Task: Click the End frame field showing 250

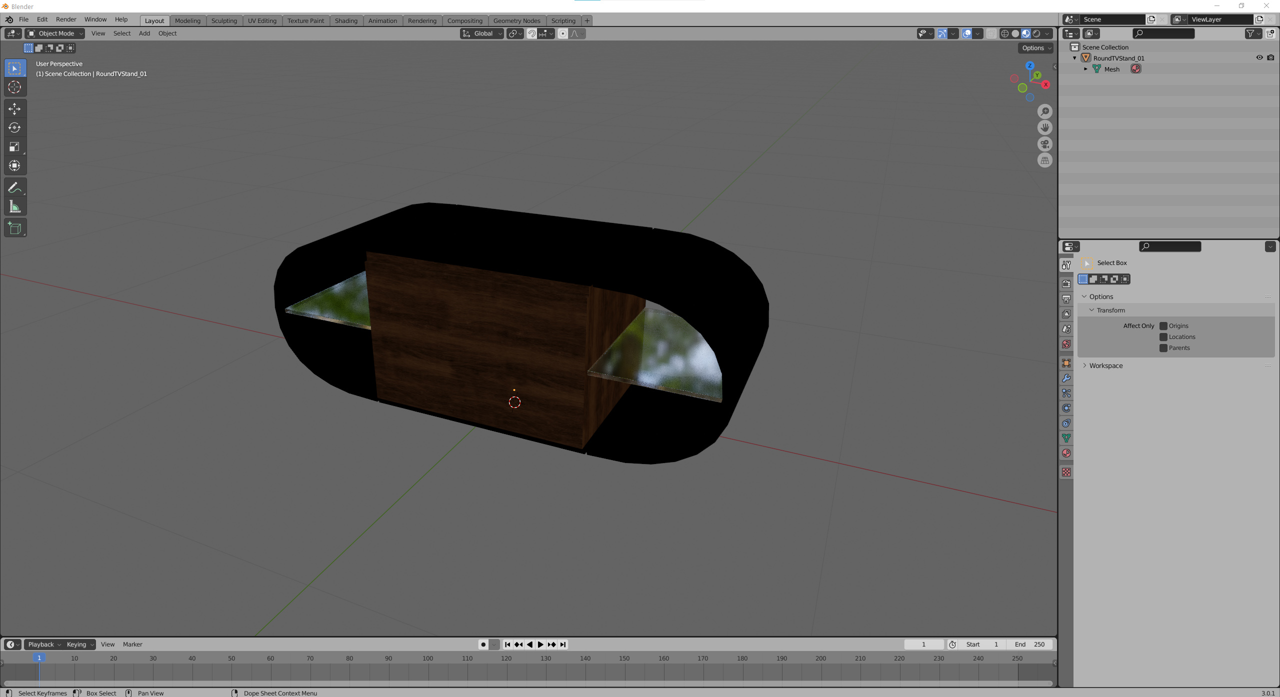Action: (1030, 644)
